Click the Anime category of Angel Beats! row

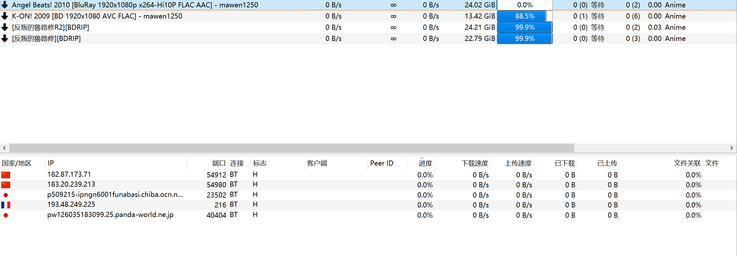click(x=675, y=5)
